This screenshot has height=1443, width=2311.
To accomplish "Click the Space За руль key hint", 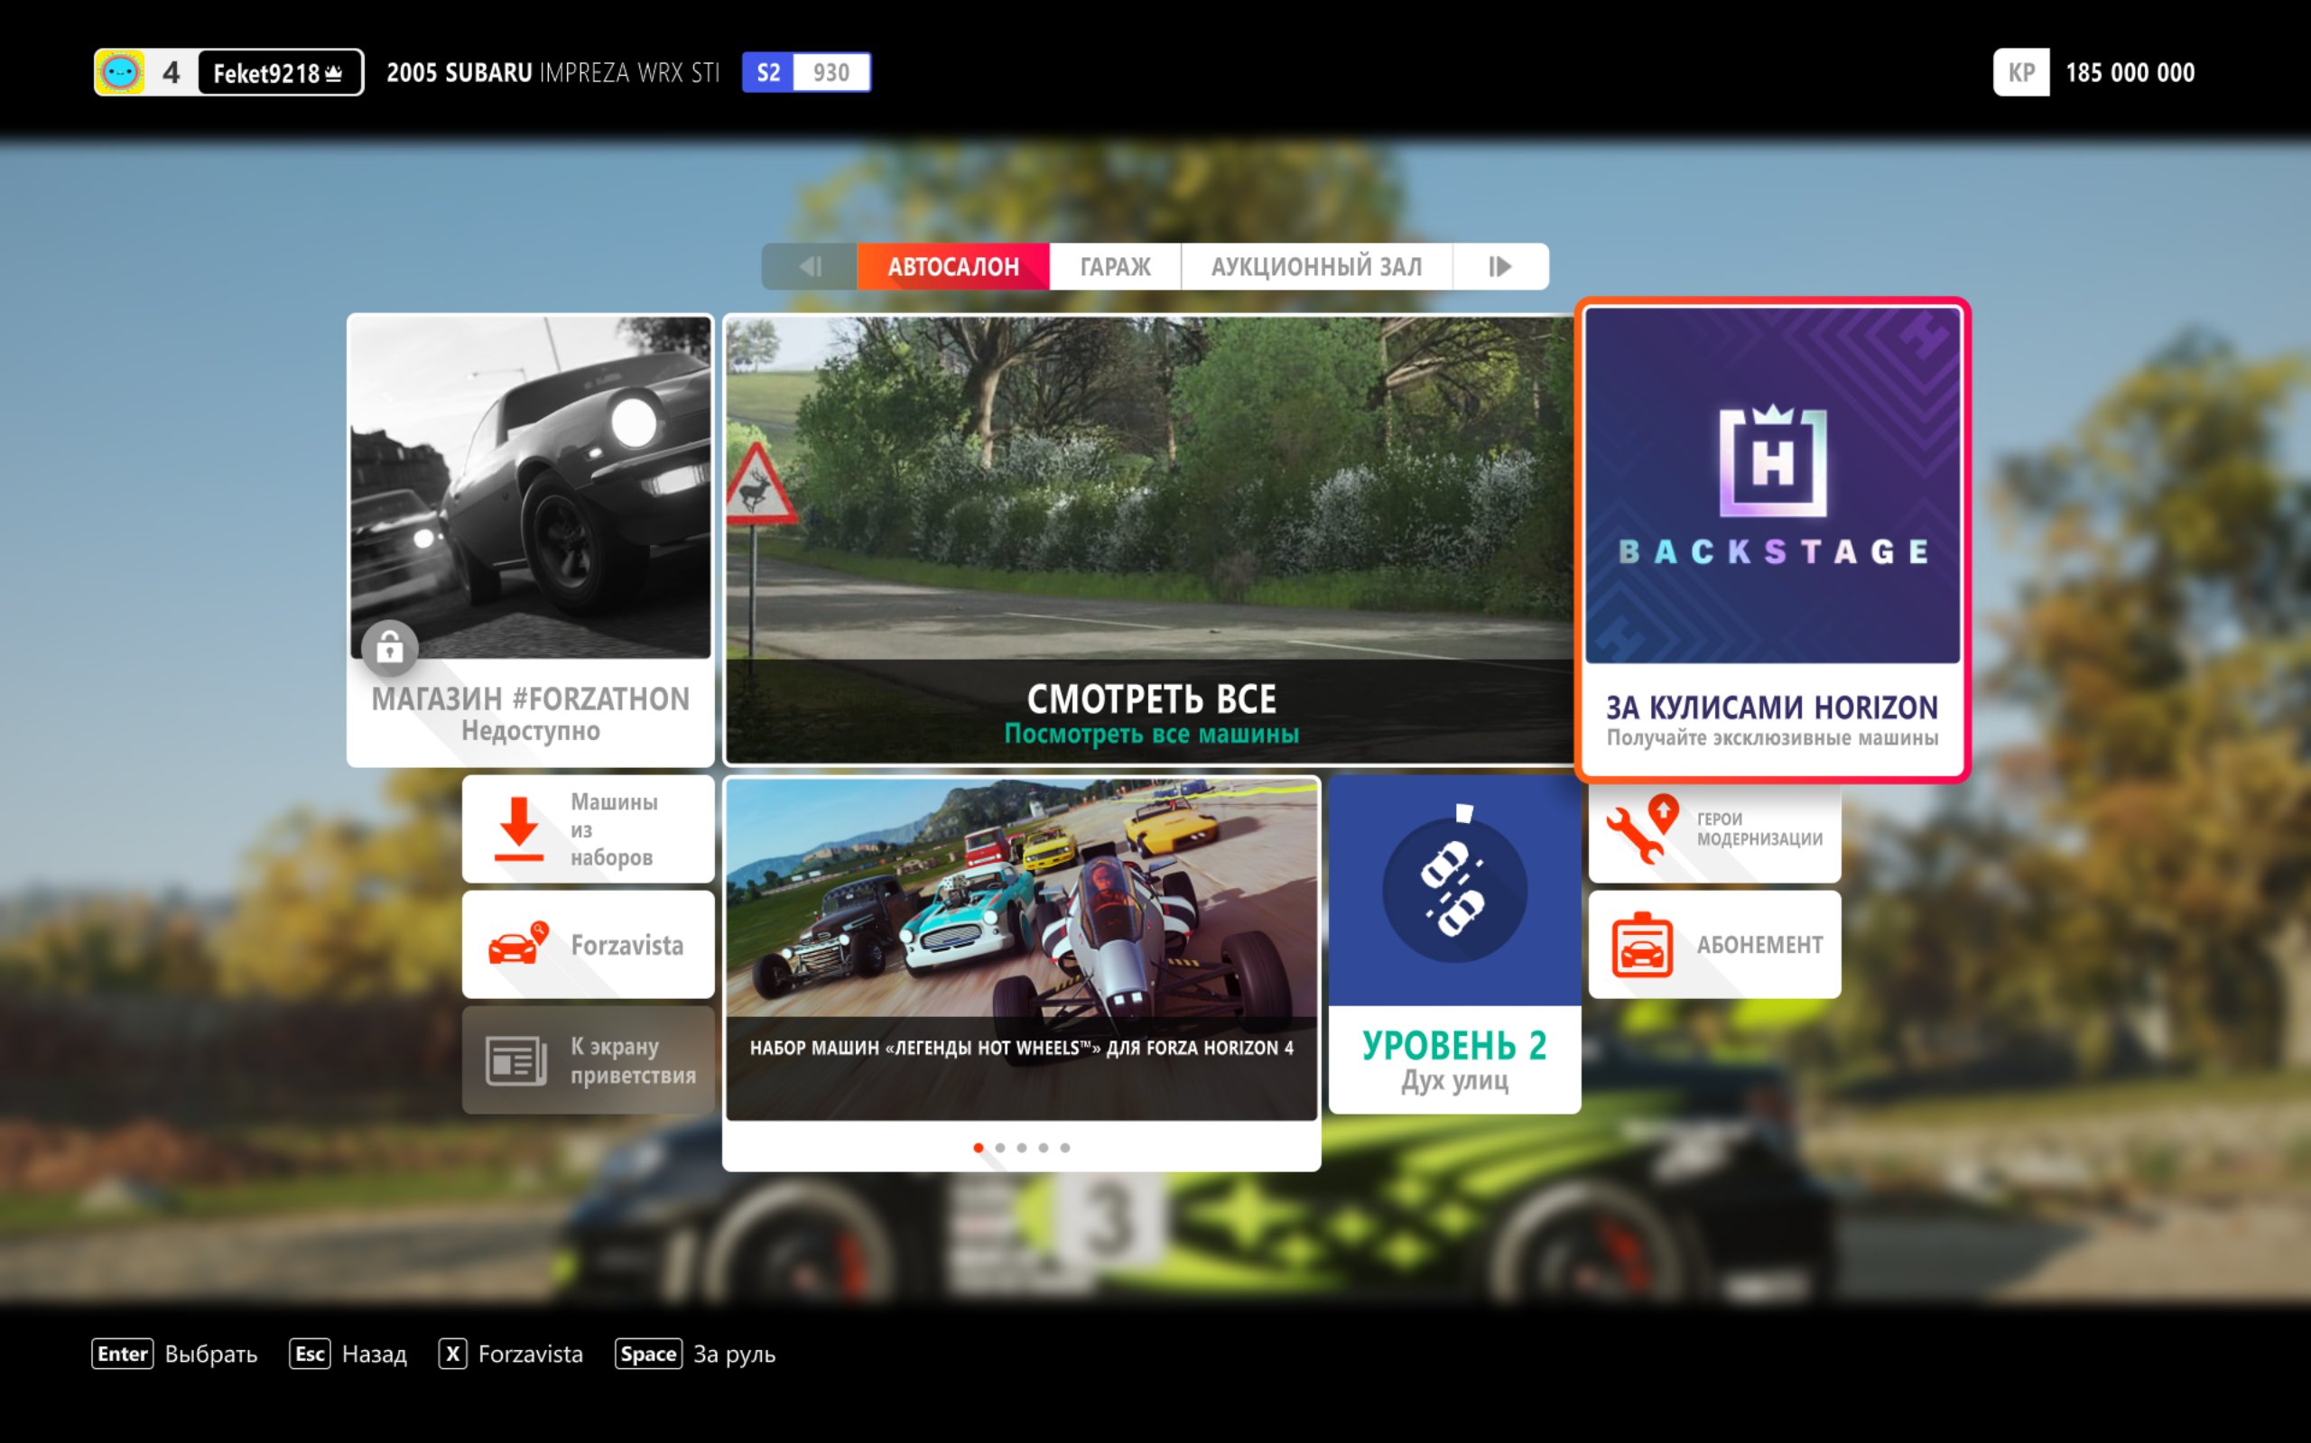I will [696, 1354].
